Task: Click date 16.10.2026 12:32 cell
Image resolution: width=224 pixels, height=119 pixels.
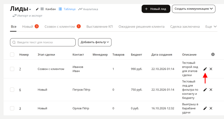Action: click(163, 108)
